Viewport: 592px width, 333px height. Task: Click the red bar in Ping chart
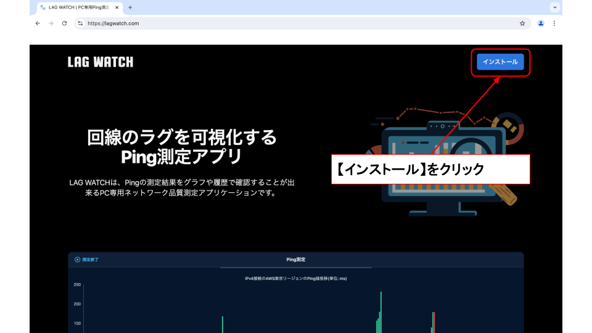434,322
